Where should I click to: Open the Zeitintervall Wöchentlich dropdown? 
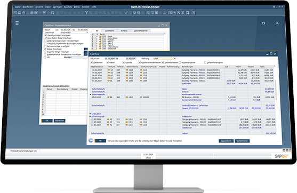[x=74, y=33]
